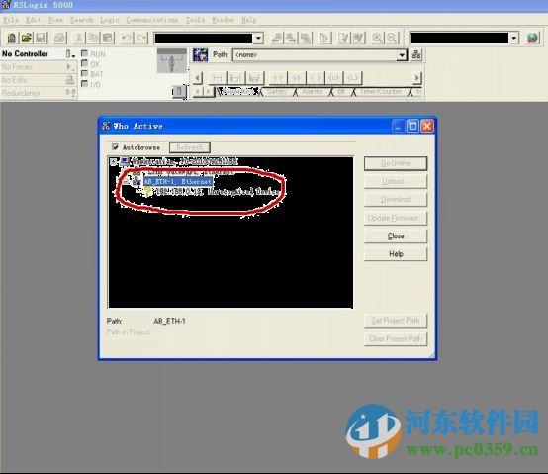Switch to the Safety instruction tab
The height and width of the screenshot is (474, 548).
coord(276,92)
